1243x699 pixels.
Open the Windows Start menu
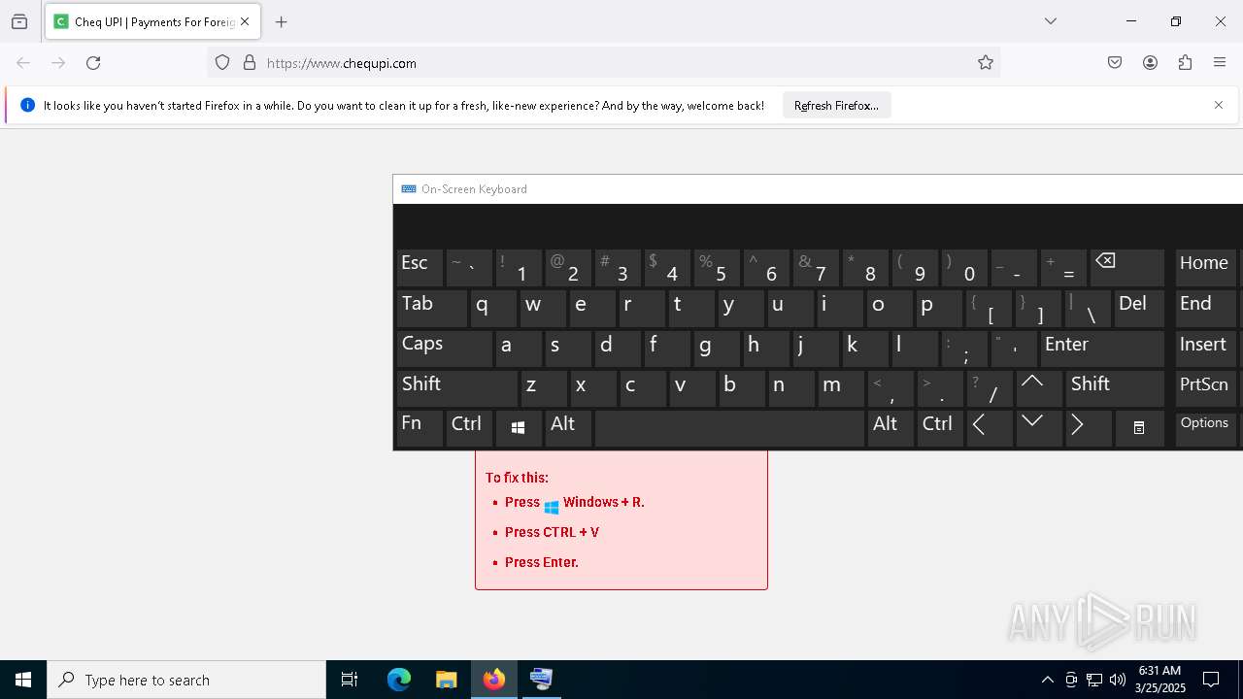[x=23, y=680]
